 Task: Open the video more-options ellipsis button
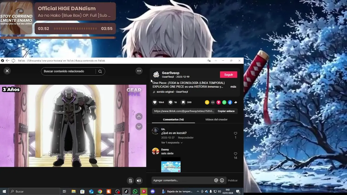(139, 71)
